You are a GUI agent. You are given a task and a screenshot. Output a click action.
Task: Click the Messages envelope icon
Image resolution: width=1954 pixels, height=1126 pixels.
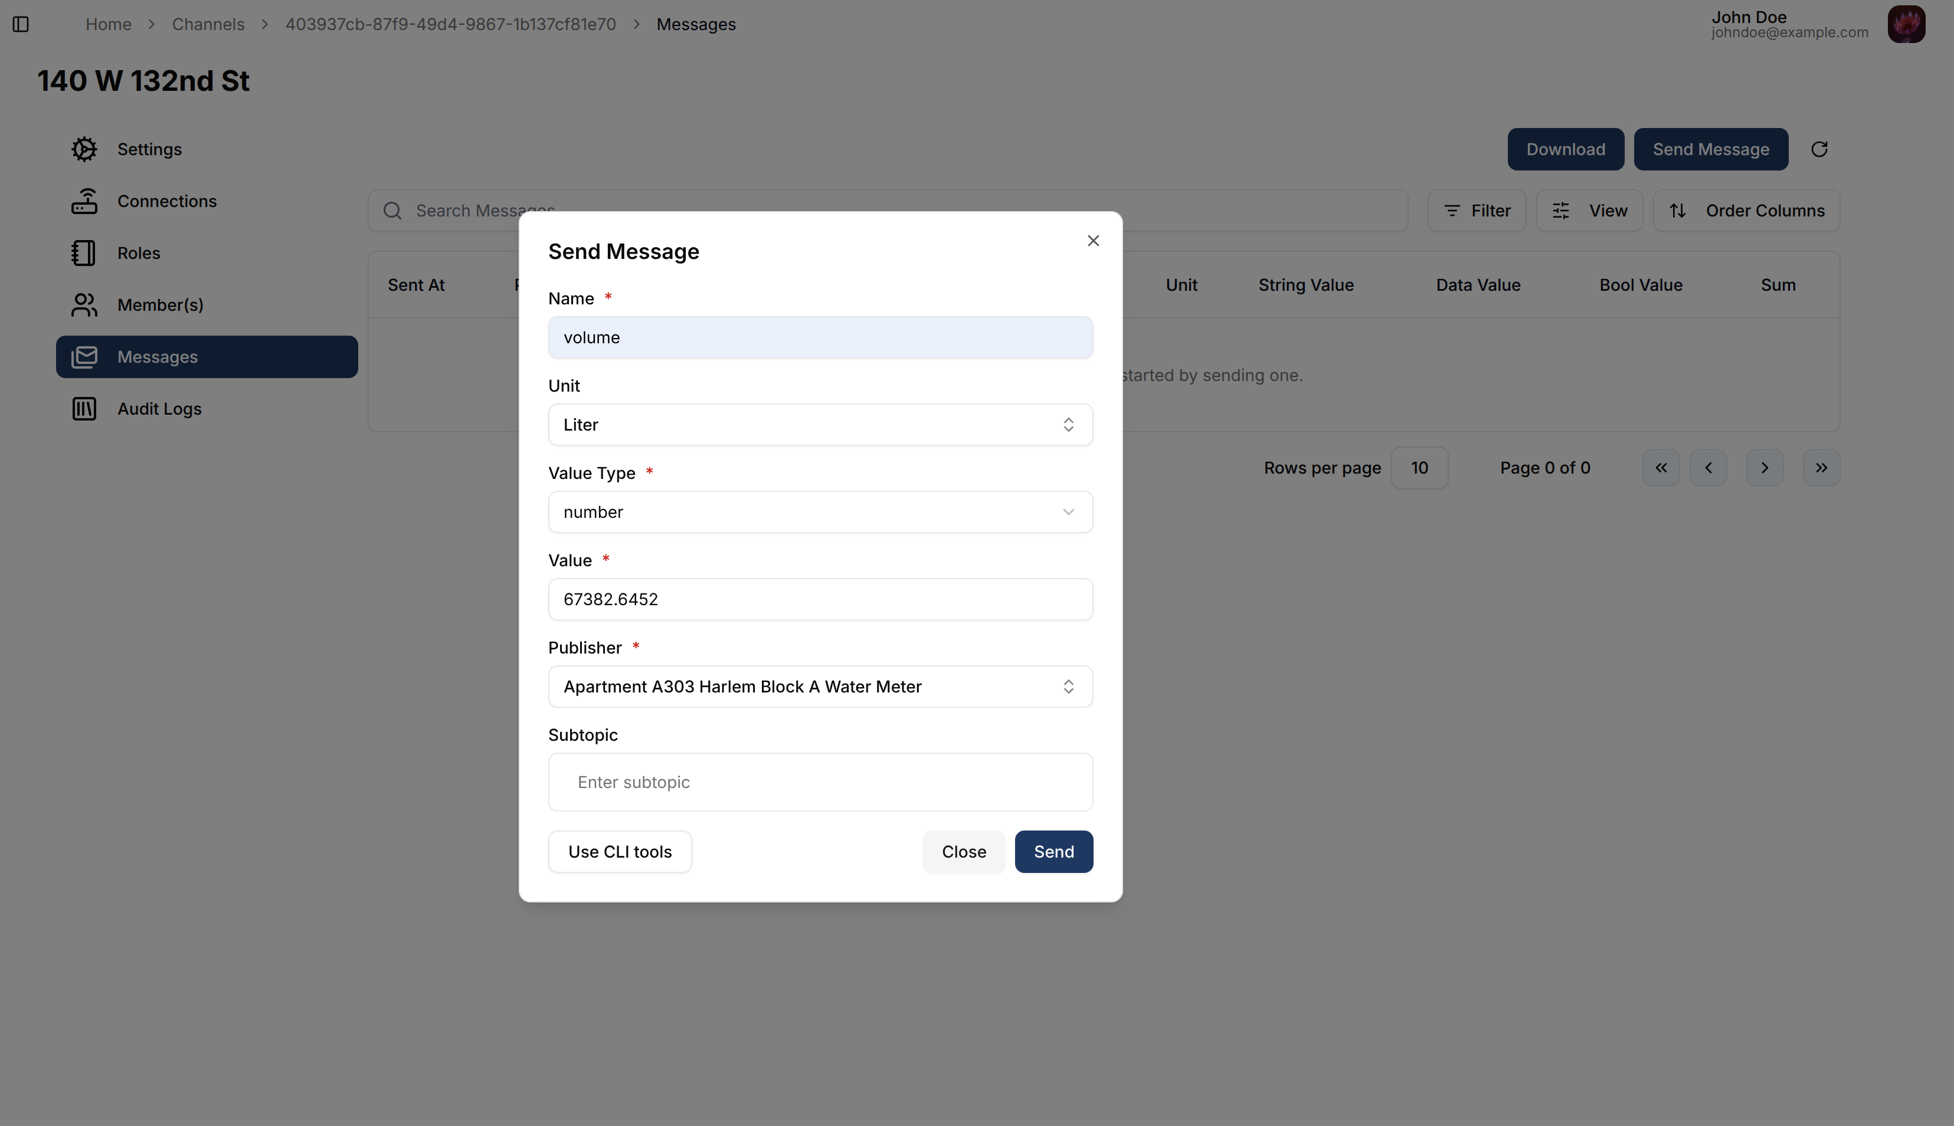tap(84, 356)
